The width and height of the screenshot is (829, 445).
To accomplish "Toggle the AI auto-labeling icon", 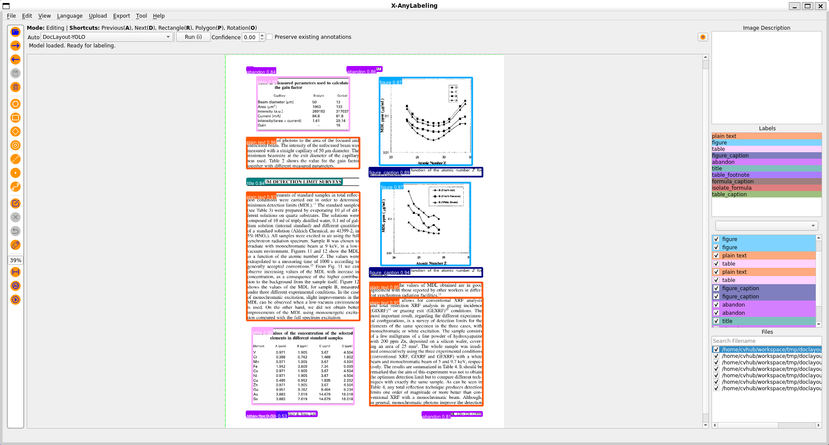I will (x=16, y=286).
